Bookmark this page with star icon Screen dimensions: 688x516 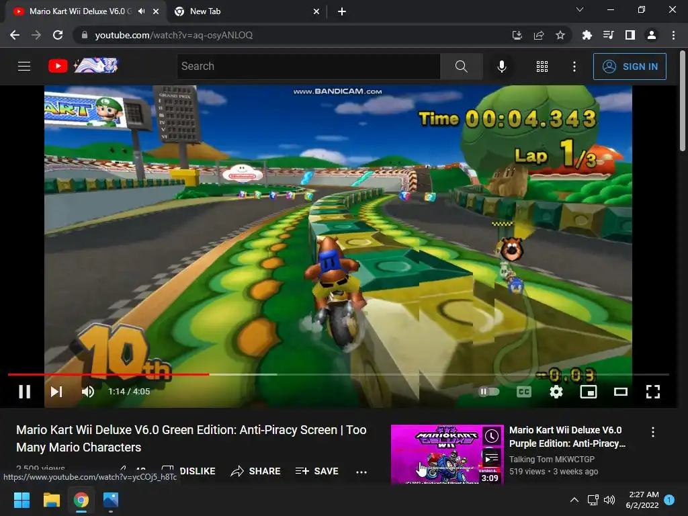click(x=560, y=35)
